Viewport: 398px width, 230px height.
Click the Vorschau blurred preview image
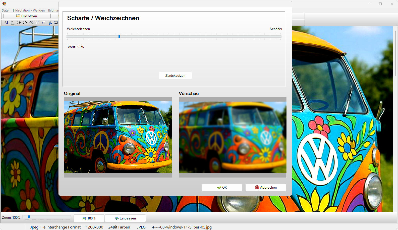pos(233,137)
